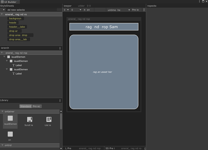Click the Fit Canvas button
Image resolution: width=208 pixels, height=150 pixels.
pos(88,10)
